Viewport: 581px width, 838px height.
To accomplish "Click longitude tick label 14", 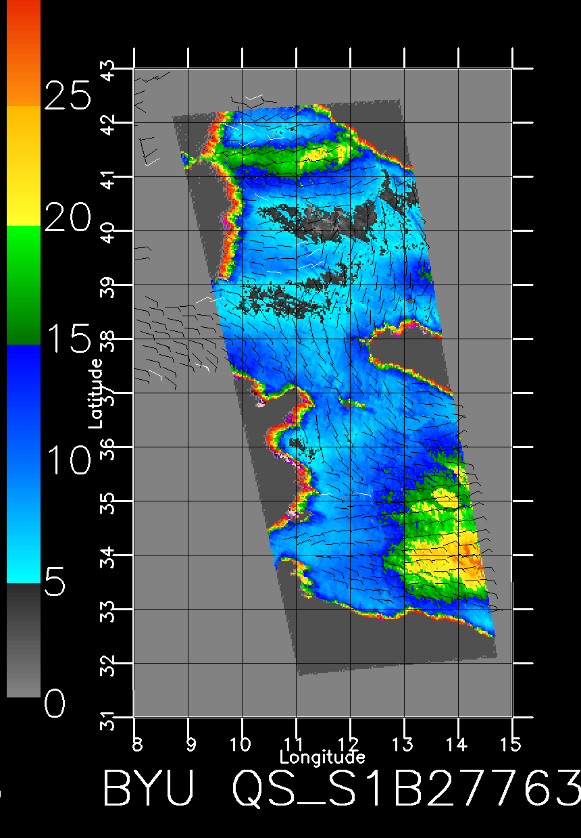I will click(x=457, y=743).
